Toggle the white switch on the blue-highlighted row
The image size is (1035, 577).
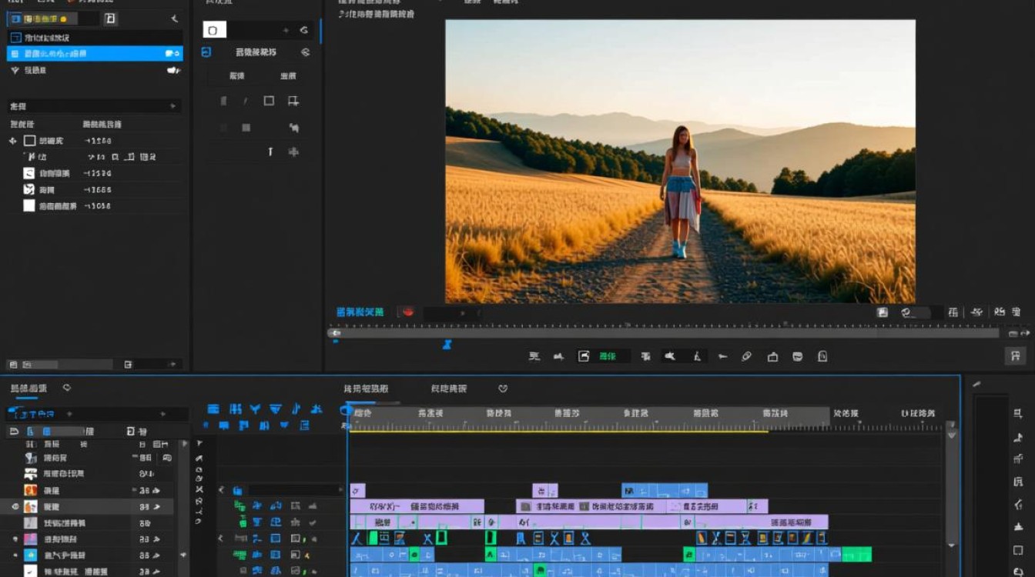172,54
